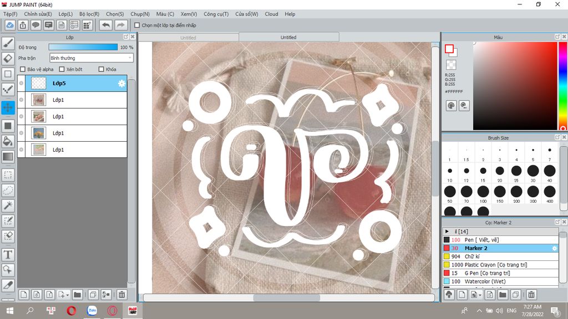
Task: Toggle visibility of the second layer Lớp1
Action: (x=22, y=100)
